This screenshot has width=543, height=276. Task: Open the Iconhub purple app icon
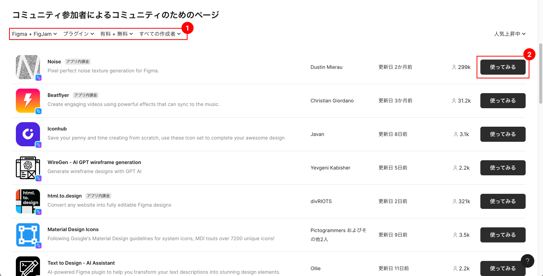(28, 134)
